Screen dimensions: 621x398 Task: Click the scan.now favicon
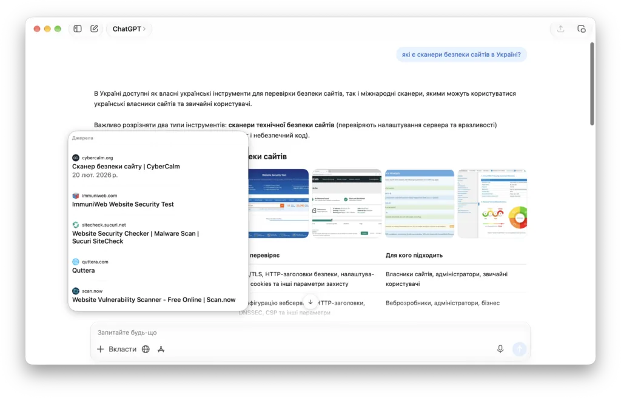coord(76,291)
